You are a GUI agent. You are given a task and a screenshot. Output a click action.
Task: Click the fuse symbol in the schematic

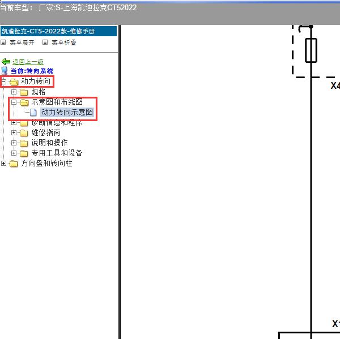pyautogui.click(x=311, y=50)
